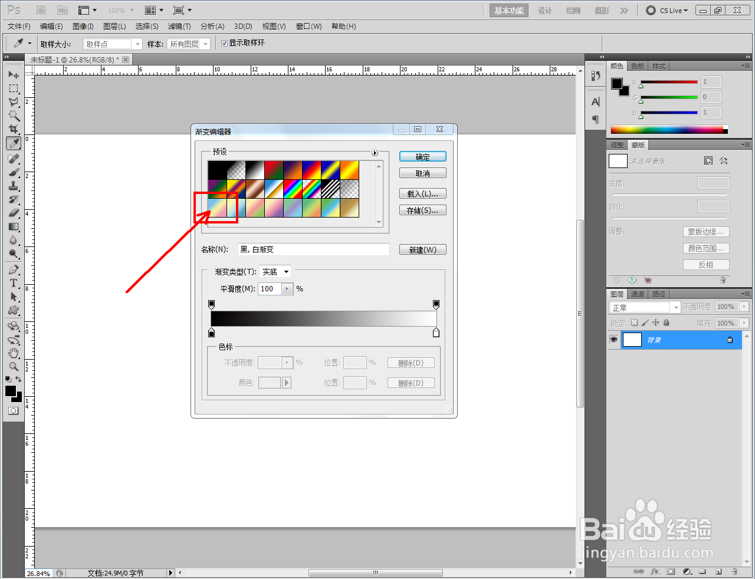Open the Paragraph panel icon

click(x=596, y=120)
